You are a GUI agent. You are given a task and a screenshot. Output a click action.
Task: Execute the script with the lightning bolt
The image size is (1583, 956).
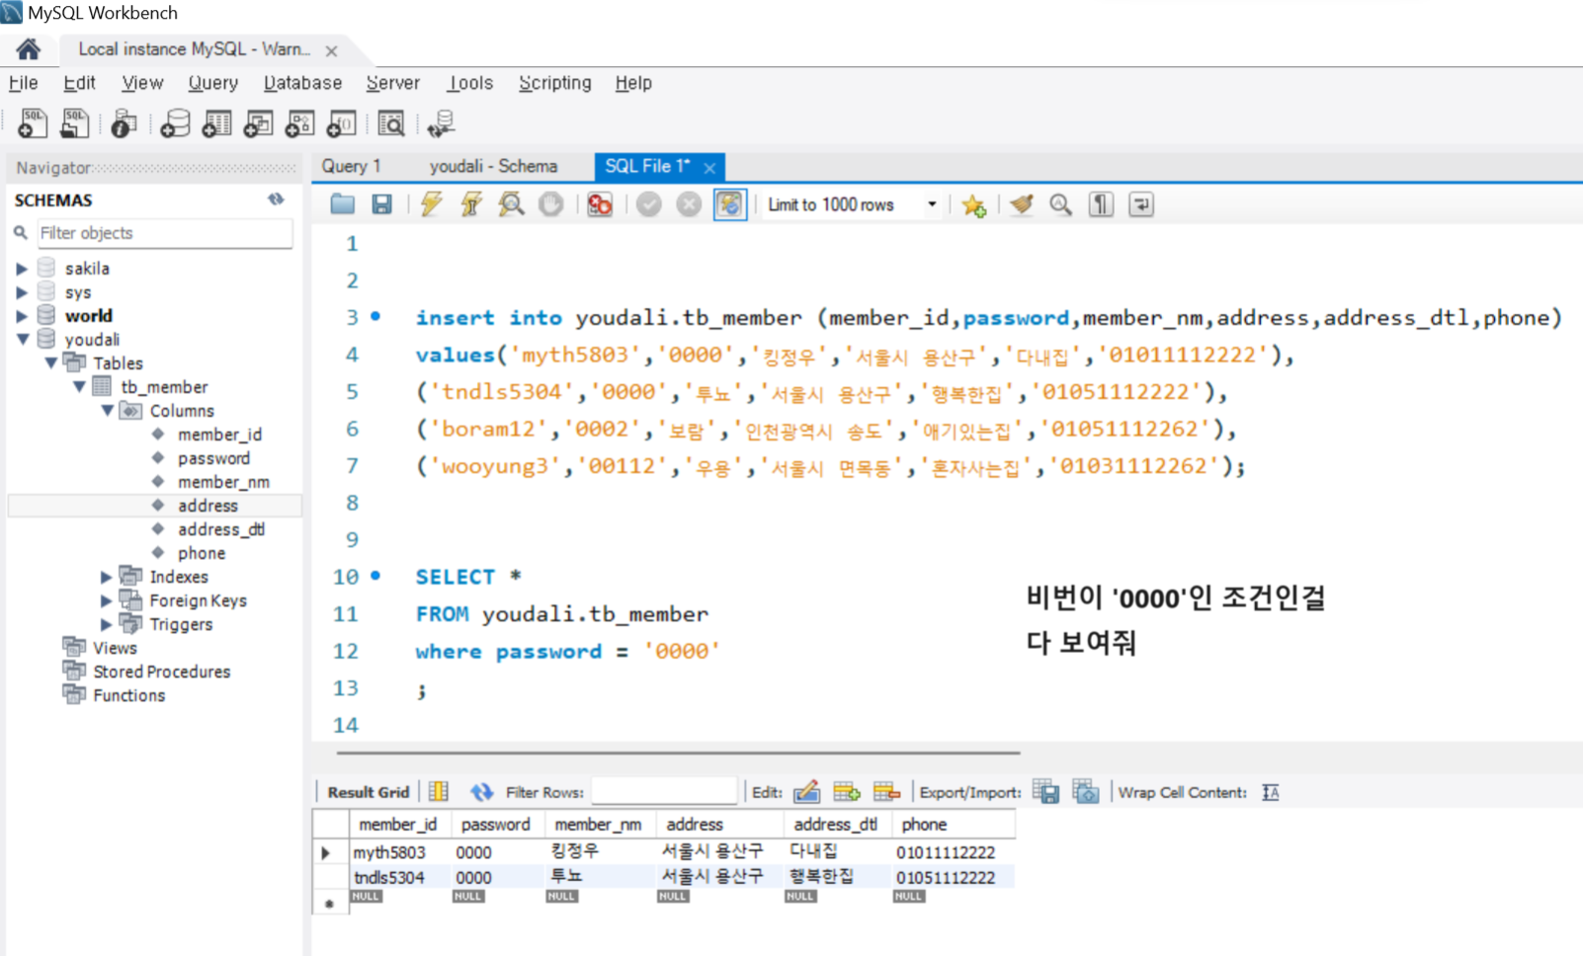(x=431, y=204)
